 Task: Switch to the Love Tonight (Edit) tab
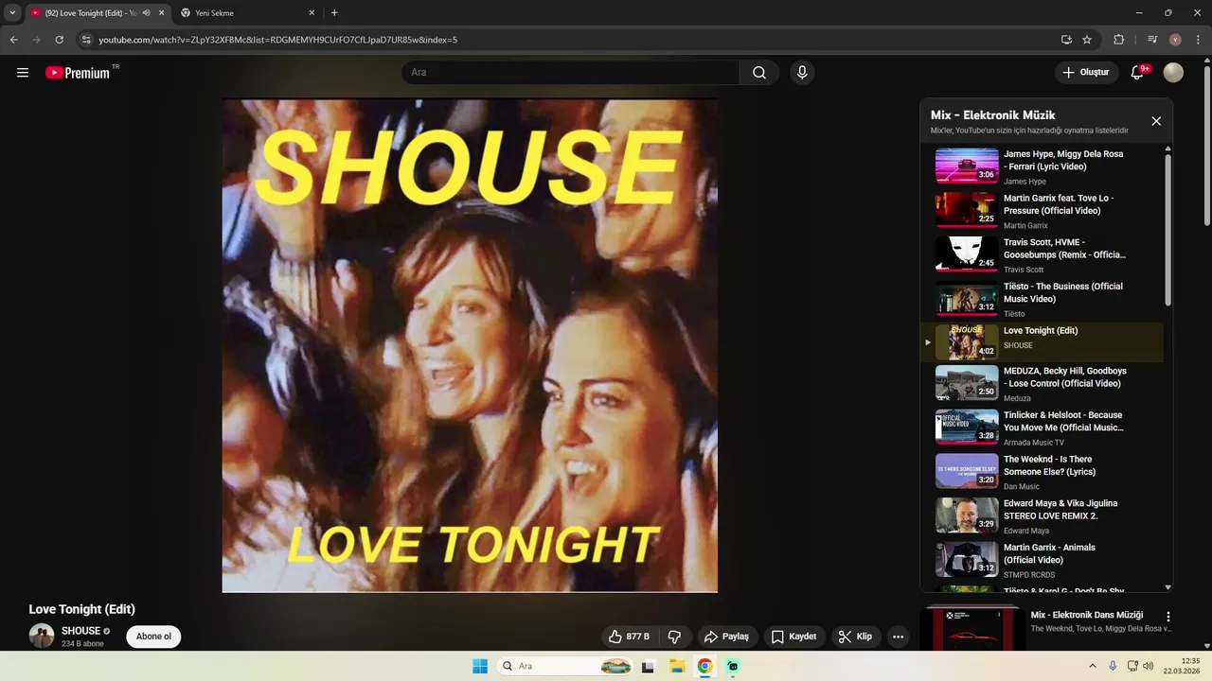point(97,13)
